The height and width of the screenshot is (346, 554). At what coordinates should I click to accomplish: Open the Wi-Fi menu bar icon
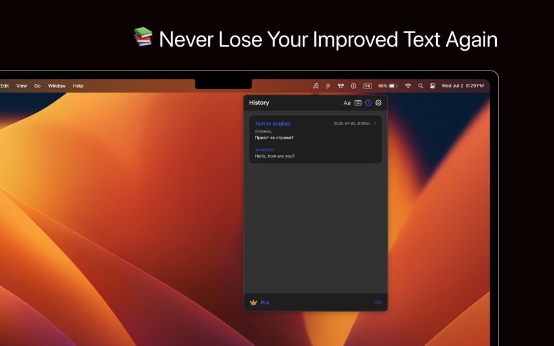click(x=408, y=86)
